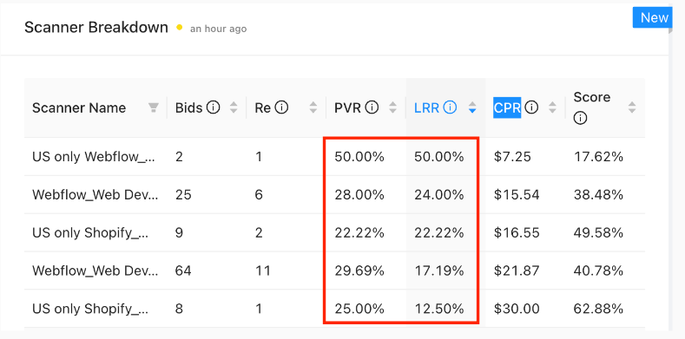Show info tooltip for Re column
The height and width of the screenshot is (339, 685).
(x=281, y=108)
